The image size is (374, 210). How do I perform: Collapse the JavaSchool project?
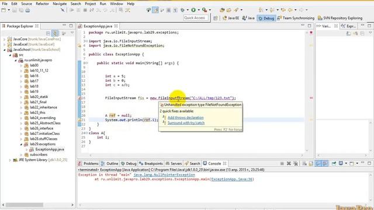(x=4, y=50)
